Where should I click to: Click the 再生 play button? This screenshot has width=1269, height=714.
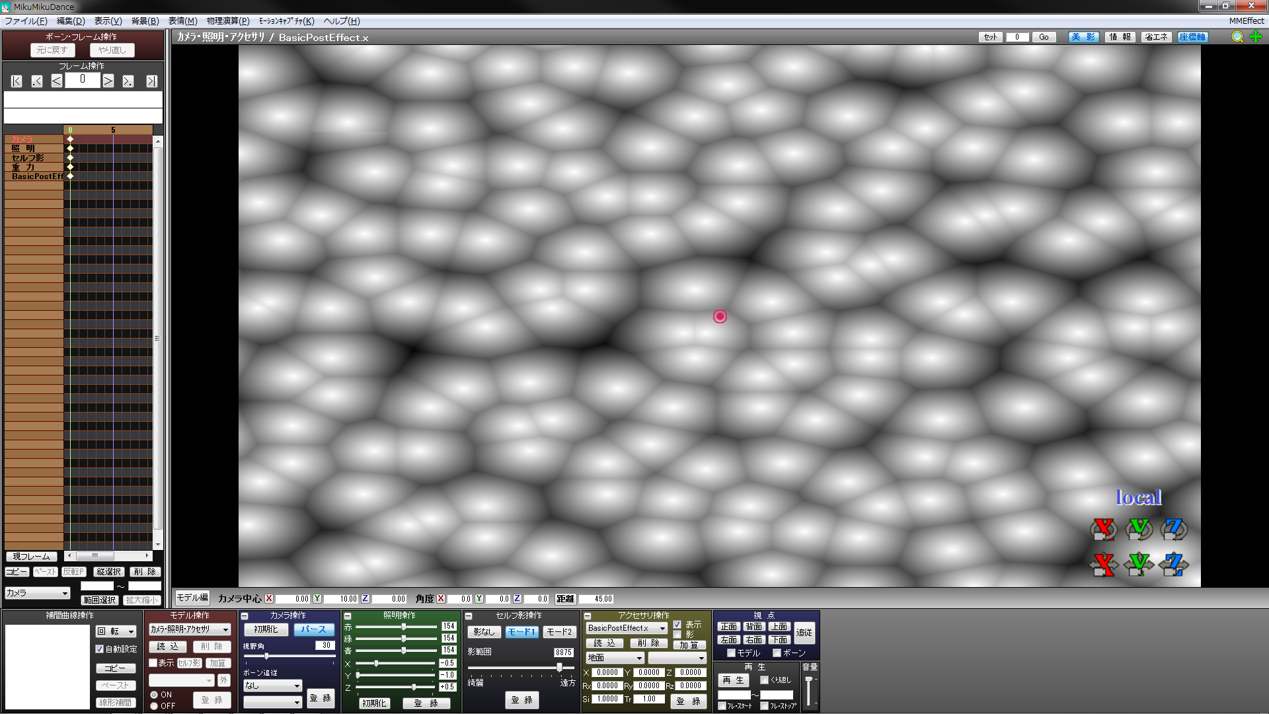[x=734, y=680]
